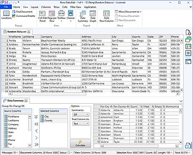Switch to the Columns ribbon tab
The width and height of the screenshot is (193, 155).
pos(46,7)
